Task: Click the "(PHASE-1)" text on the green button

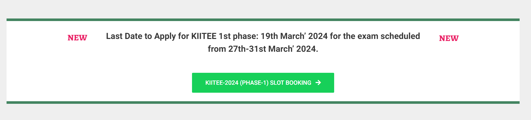Action: (x=254, y=83)
